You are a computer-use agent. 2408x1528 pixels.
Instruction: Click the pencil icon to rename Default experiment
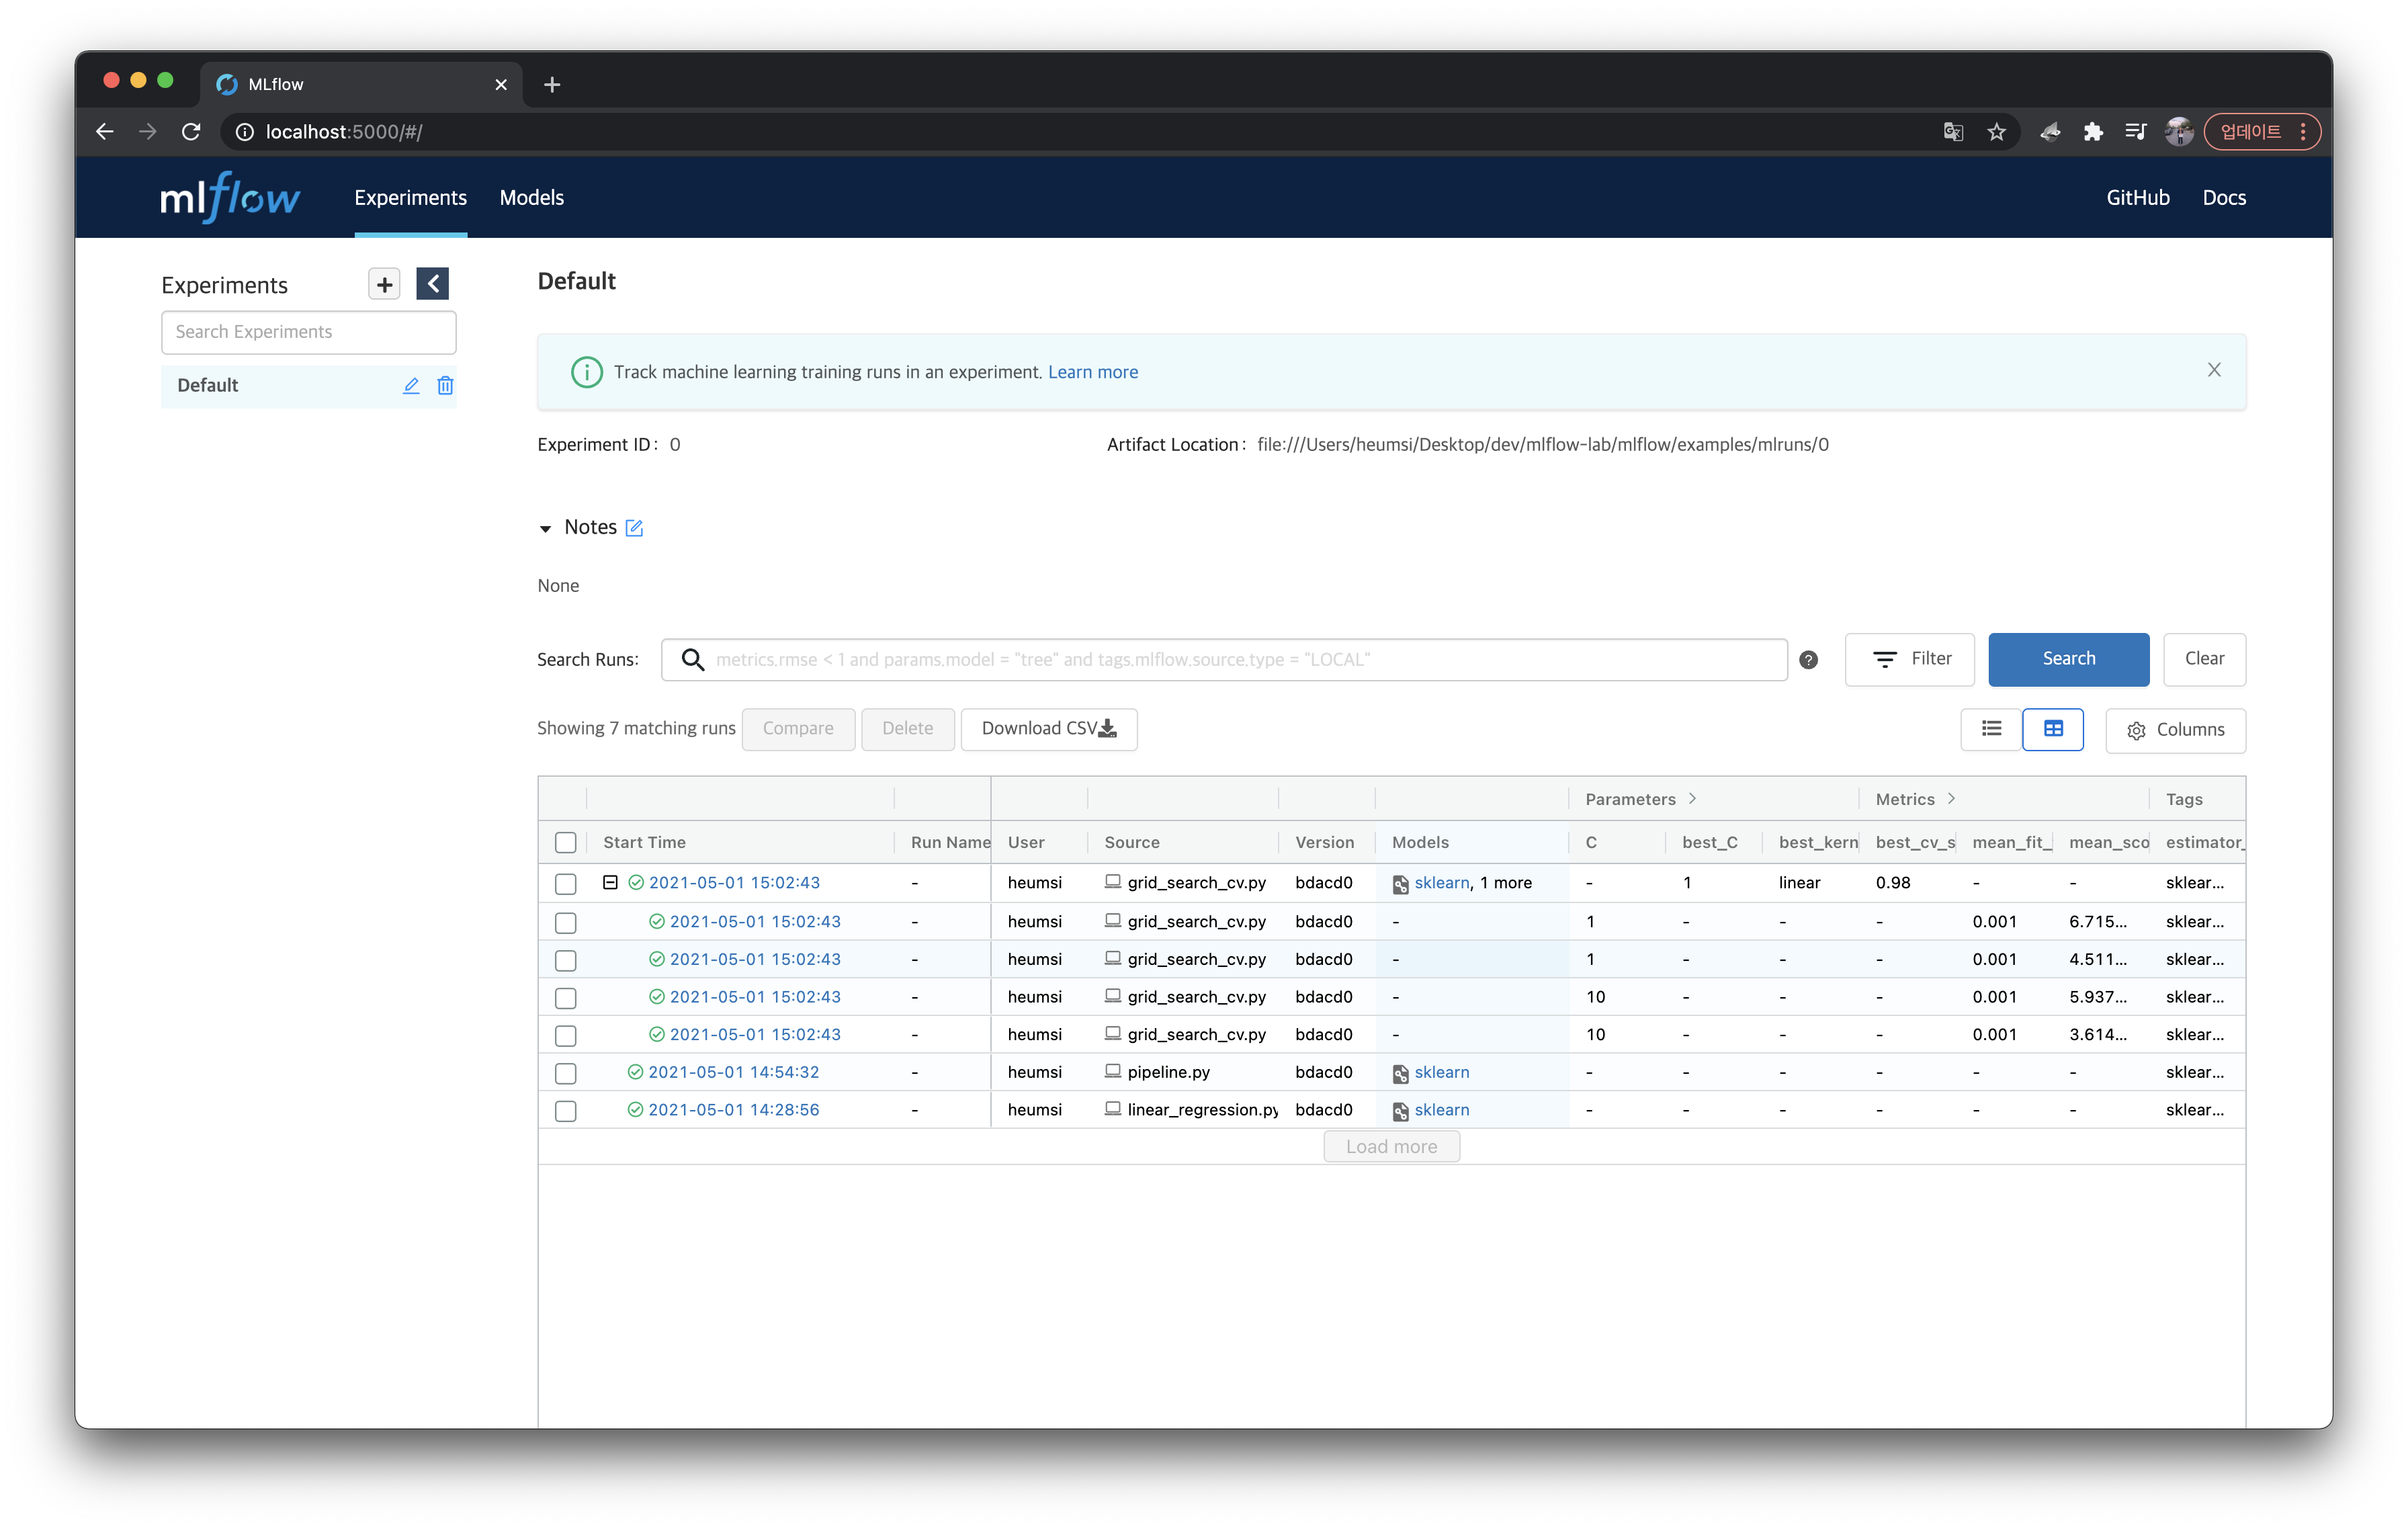pyautogui.click(x=411, y=386)
